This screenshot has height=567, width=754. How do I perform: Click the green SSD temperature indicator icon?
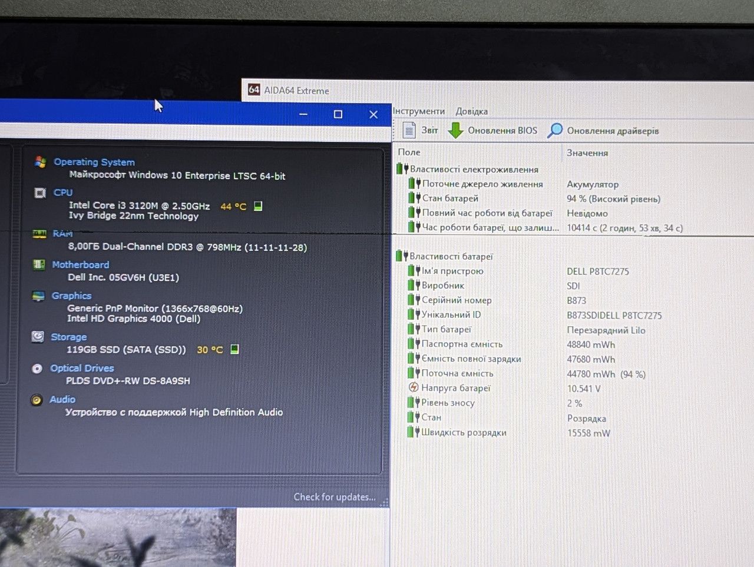[234, 349]
